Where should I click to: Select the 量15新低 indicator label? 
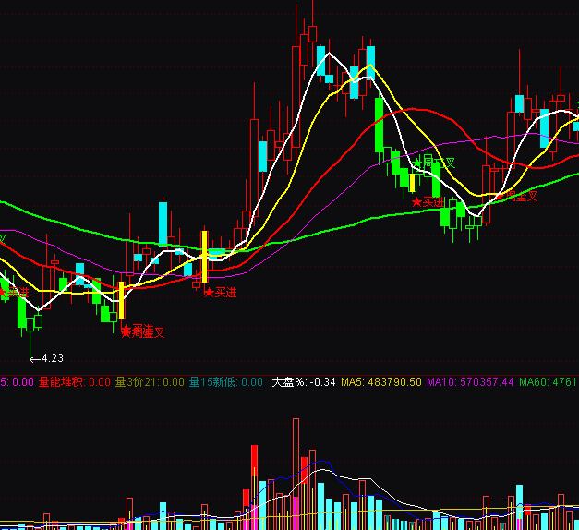coord(212,381)
